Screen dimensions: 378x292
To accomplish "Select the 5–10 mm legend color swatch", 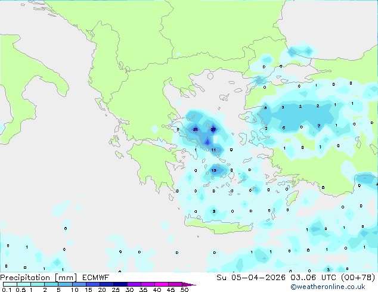I will tap(65, 284).
